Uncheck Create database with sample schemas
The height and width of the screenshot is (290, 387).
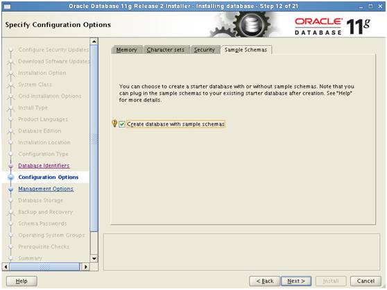click(x=122, y=124)
